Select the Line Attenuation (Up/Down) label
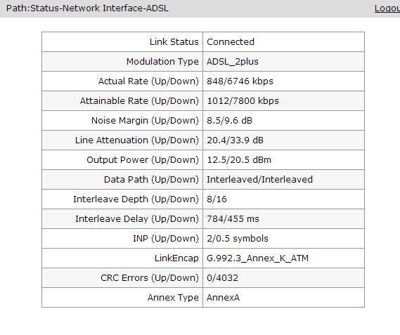 [137, 140]
